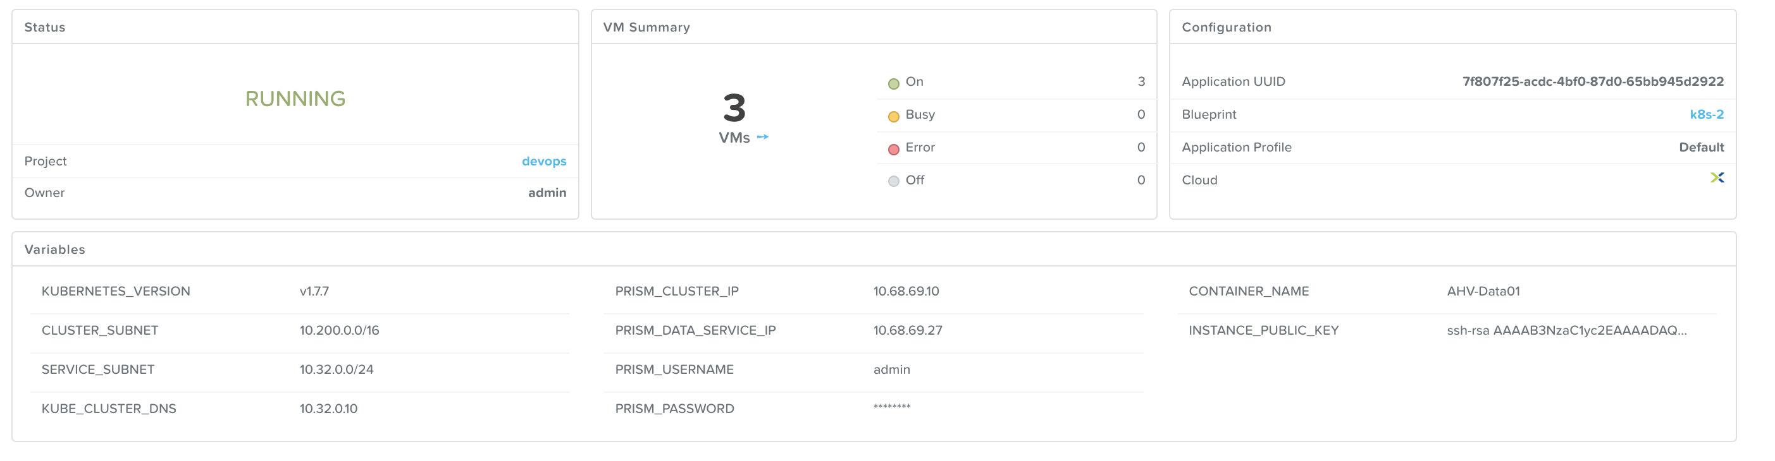Click the green On status dot

click(x=893, y=84)
